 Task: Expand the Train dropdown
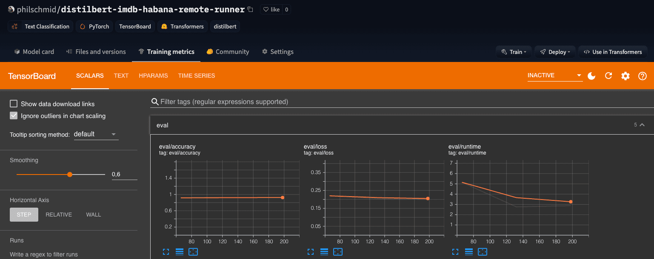coord(514,52)
